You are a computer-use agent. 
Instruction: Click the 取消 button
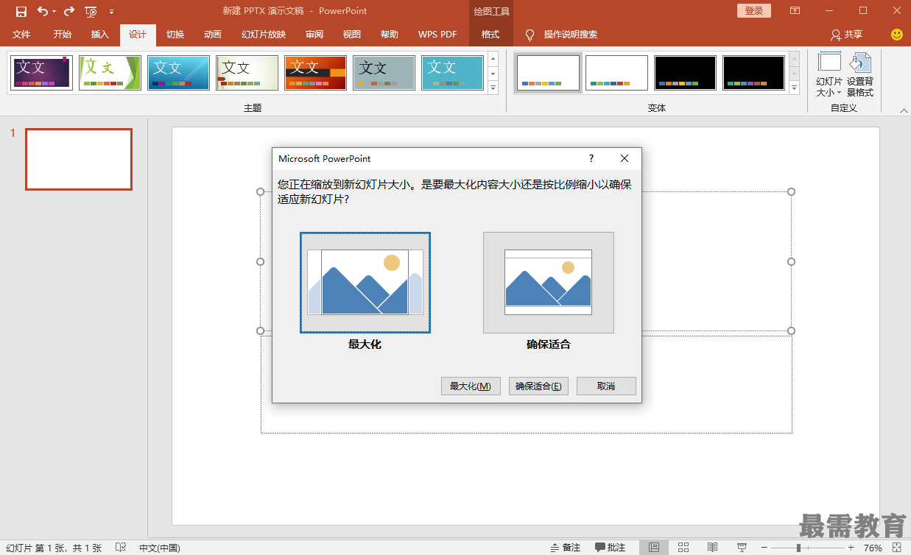point(606,386)
